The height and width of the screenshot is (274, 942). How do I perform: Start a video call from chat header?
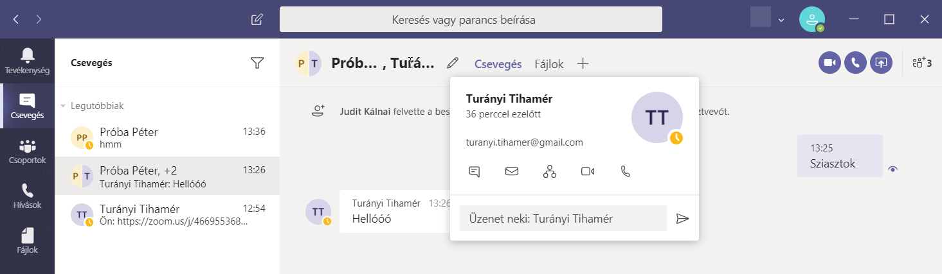pos(829,63)
